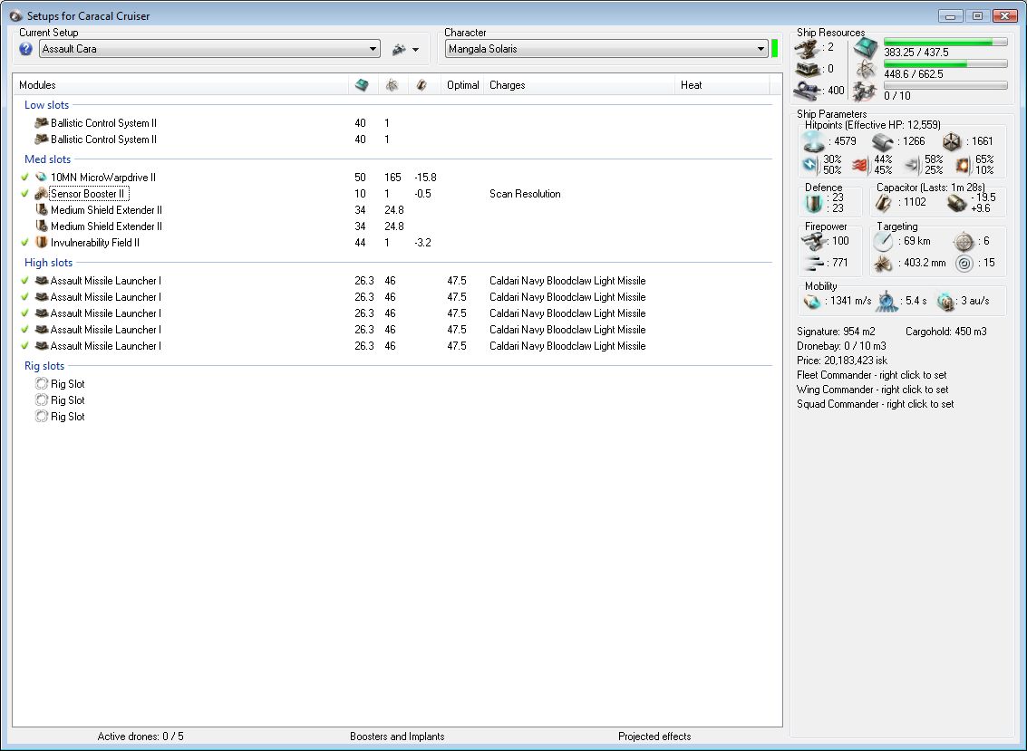Click the capacitor icon showing 1102

pos(884,203)
